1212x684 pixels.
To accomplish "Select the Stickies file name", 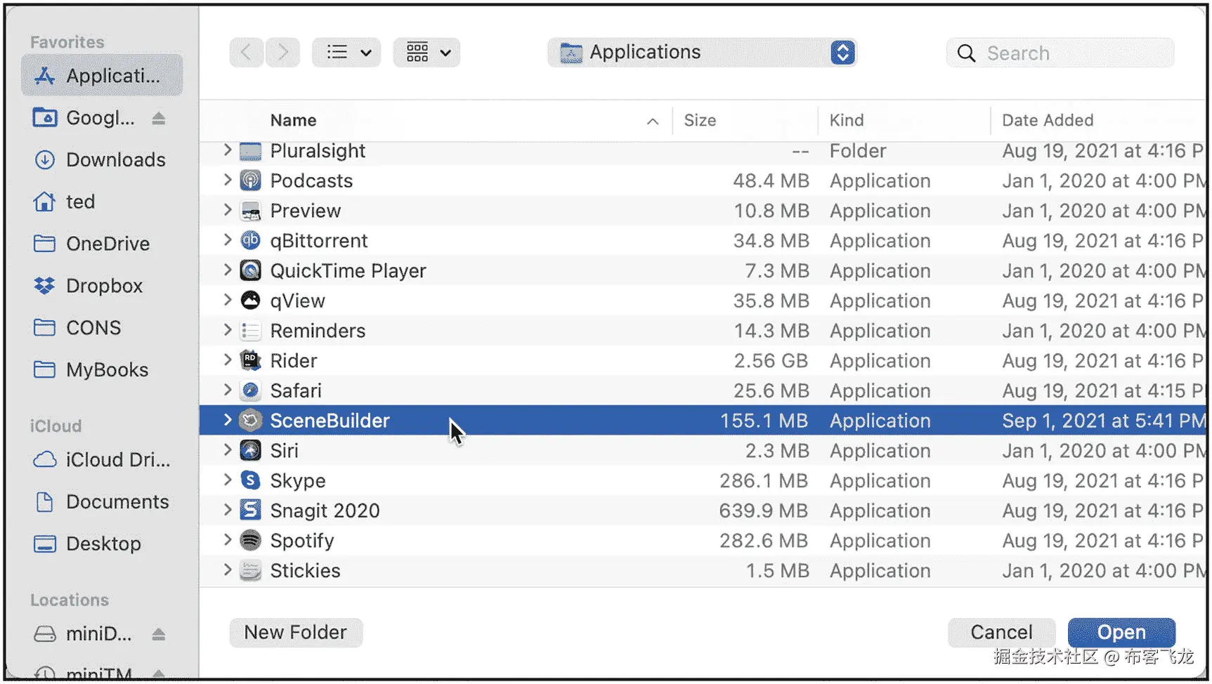I will point(305,571).
